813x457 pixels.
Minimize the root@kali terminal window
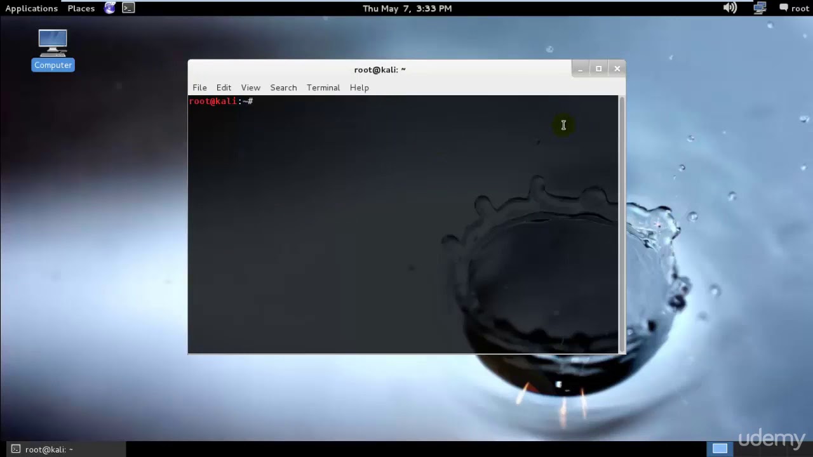click(x=580, y=69)
